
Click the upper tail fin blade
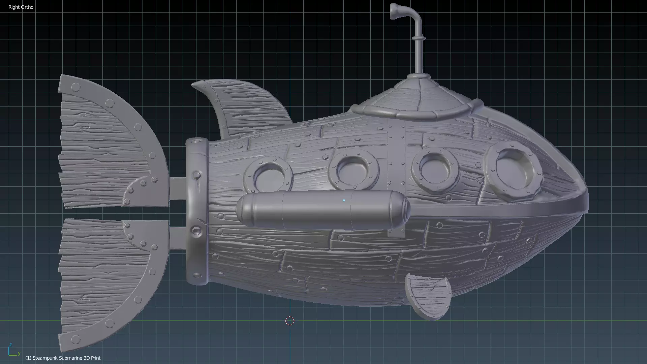[x=111, y=142]
